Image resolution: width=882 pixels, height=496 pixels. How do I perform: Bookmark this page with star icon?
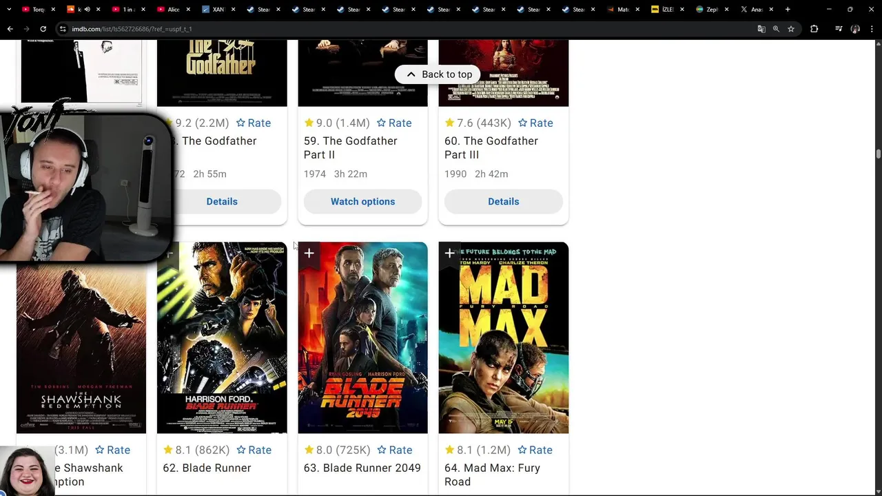[x=791, y=29]
